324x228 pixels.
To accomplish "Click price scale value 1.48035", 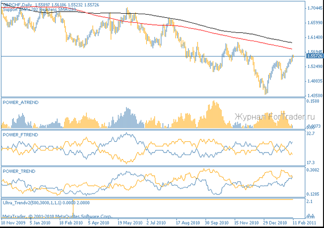I will point(315,81).
